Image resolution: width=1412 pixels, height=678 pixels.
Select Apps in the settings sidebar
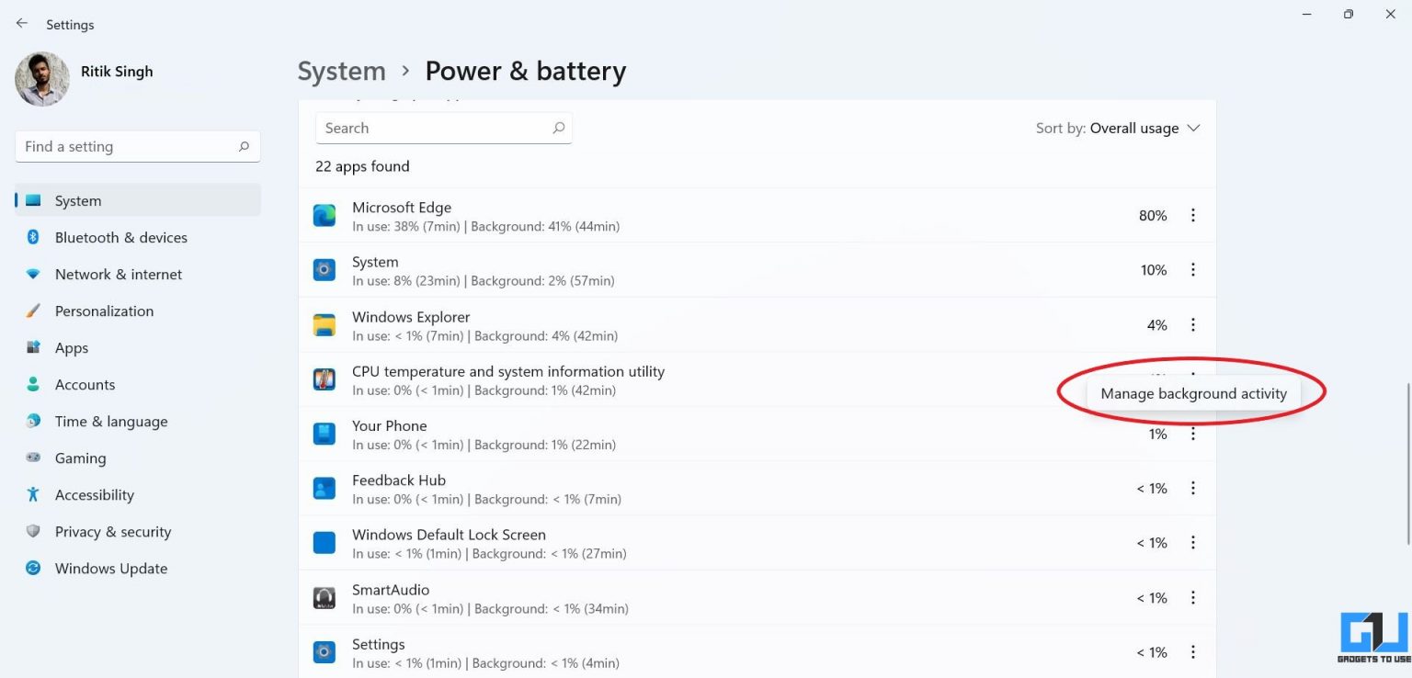34,347
